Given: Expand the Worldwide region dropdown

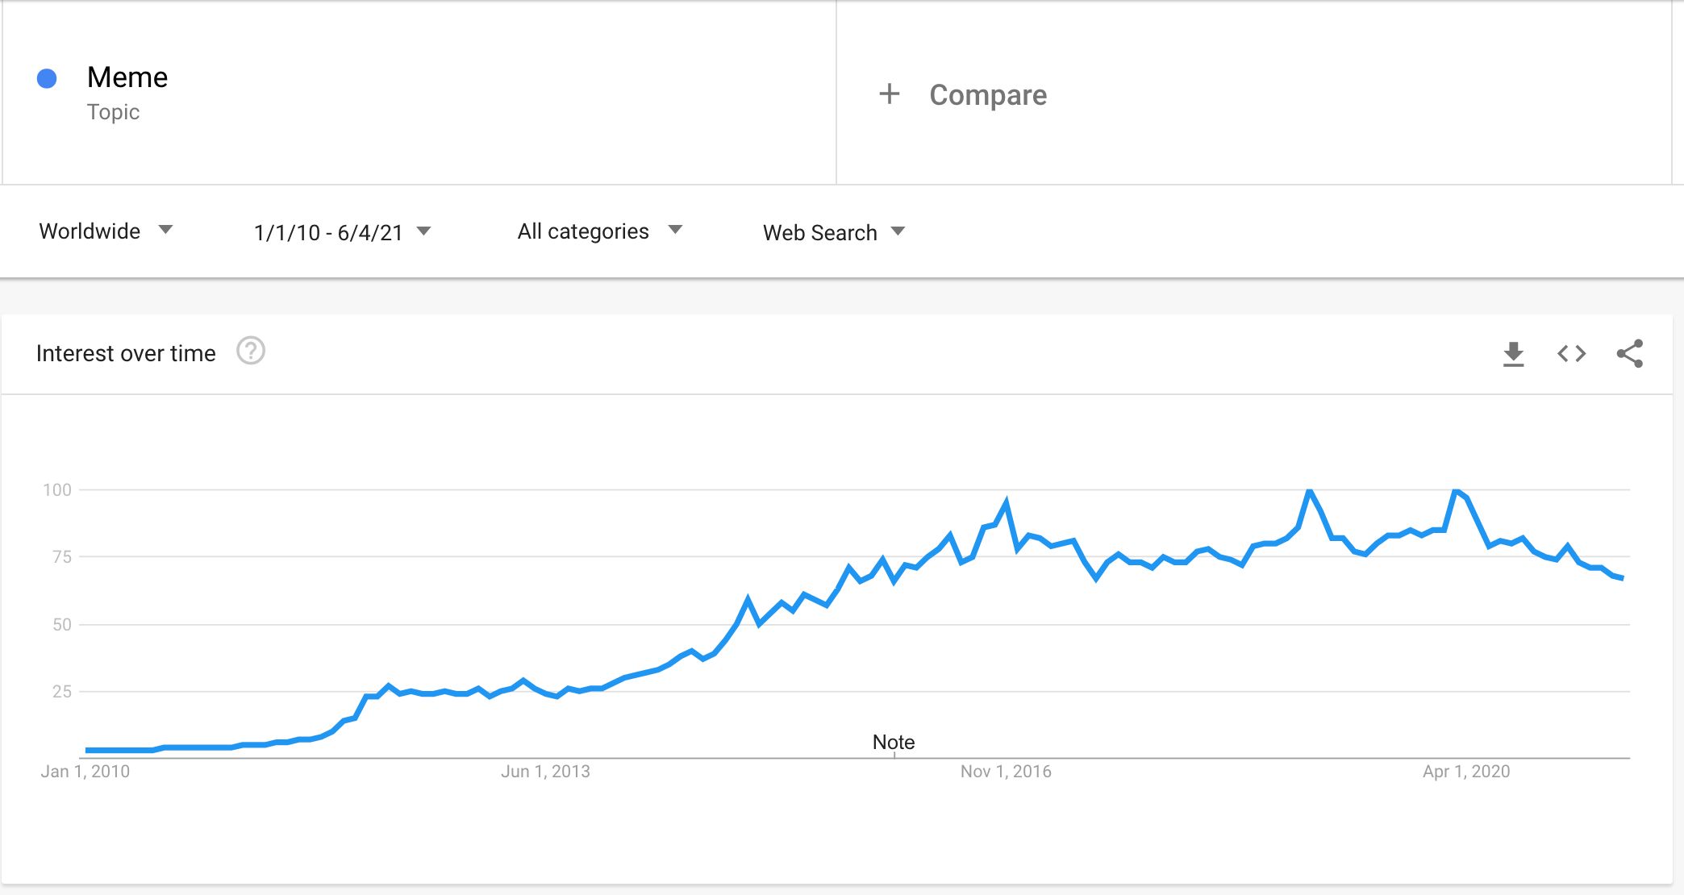Looking at the screenshot, I should (x=106, y=231).
